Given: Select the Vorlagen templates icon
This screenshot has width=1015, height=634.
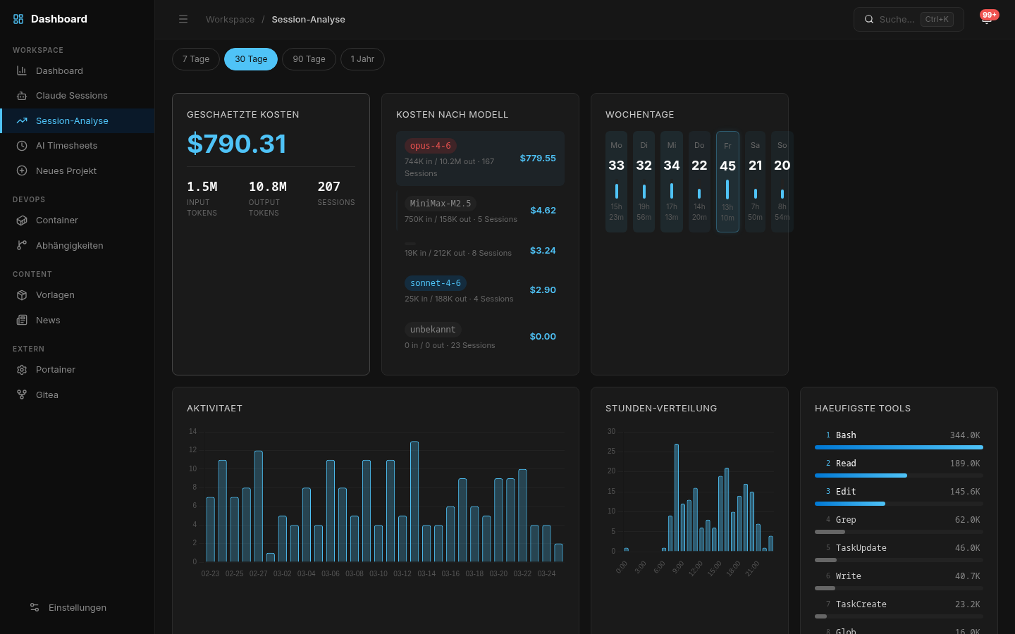Looking at the screenshot, I should pyautogui.click(x=21, y=295).
